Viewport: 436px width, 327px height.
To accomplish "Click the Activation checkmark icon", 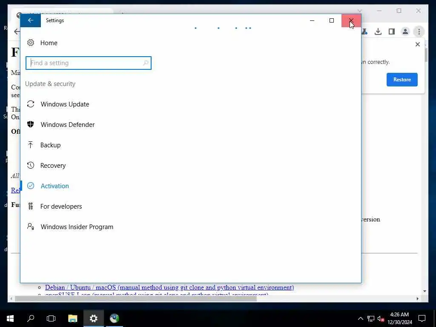I will click(31, 186).
